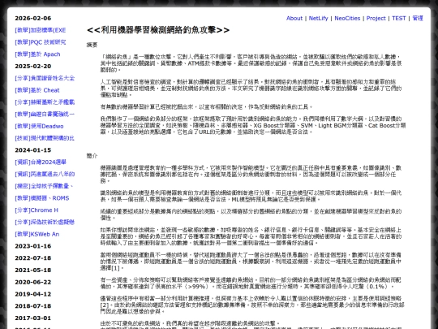
Task: Open the About link
Action: [x=294, y=18]
